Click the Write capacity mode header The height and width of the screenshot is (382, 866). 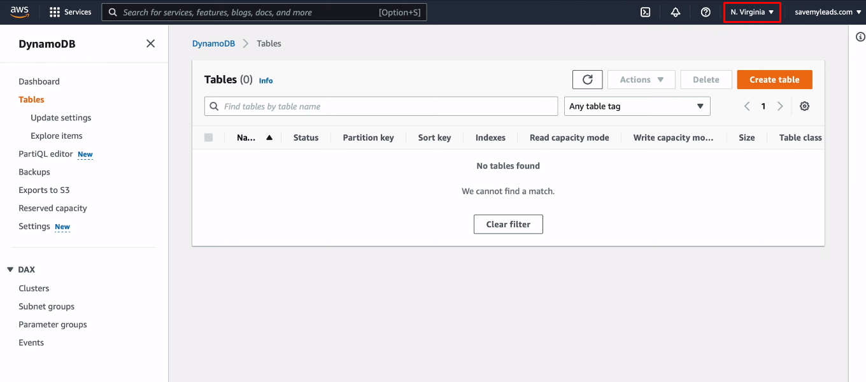674,138
